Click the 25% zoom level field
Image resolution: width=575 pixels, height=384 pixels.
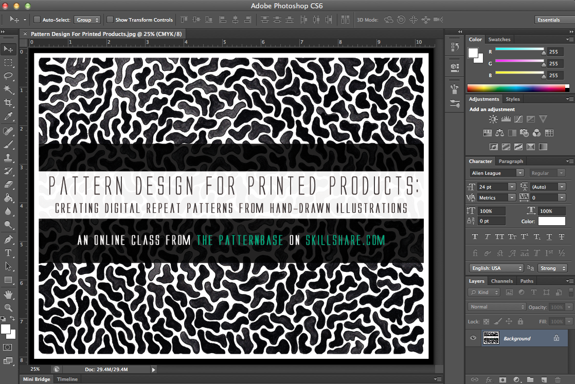coord(37,369)
